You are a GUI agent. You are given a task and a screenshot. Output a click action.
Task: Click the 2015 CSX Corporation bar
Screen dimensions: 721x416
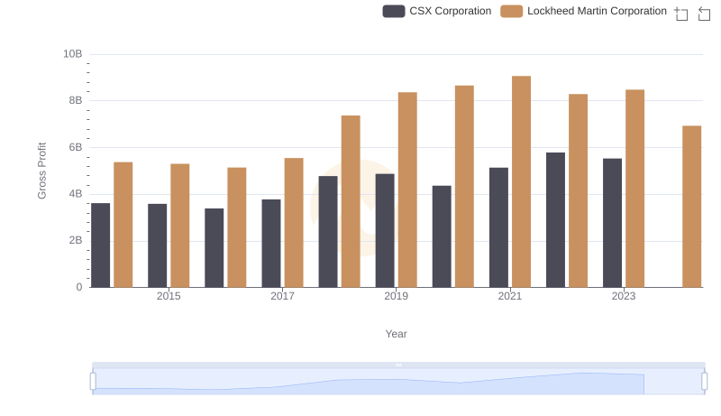pos(157,245)
